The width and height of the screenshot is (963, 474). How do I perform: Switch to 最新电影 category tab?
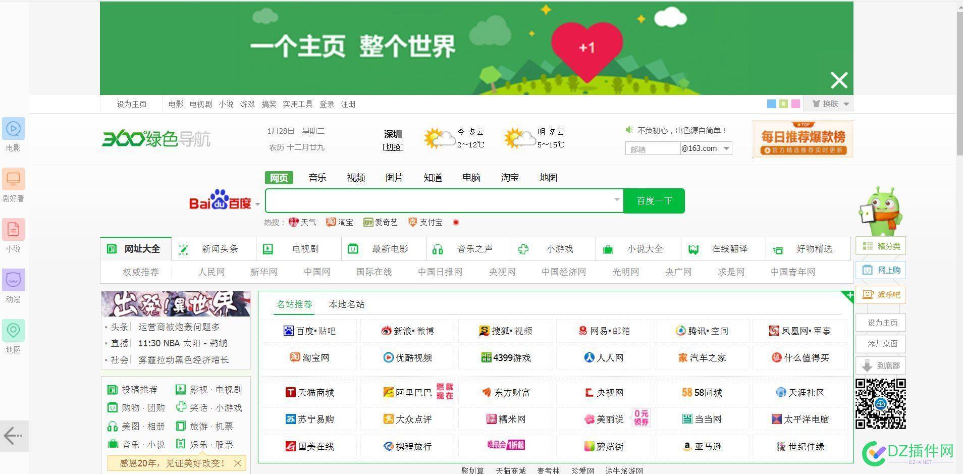(x=384, y=249)
